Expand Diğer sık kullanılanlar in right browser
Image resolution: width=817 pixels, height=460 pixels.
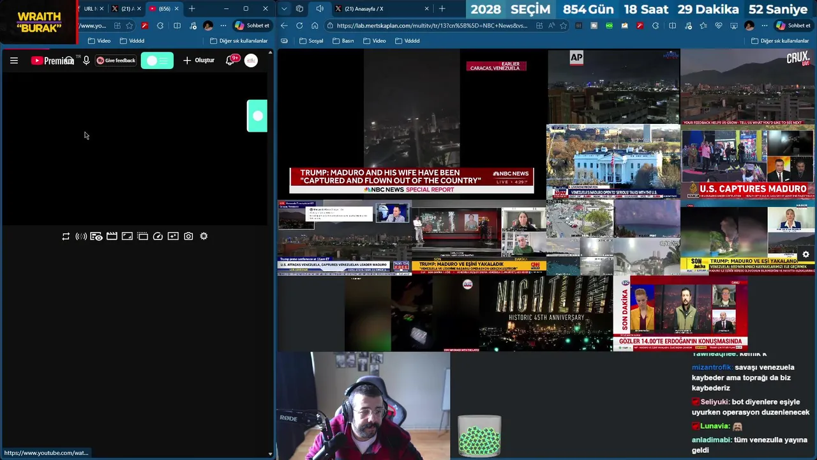tap(780, 41)
